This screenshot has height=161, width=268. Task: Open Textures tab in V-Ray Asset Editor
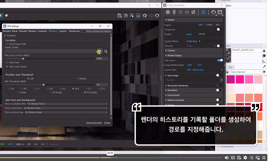[193, 12]
